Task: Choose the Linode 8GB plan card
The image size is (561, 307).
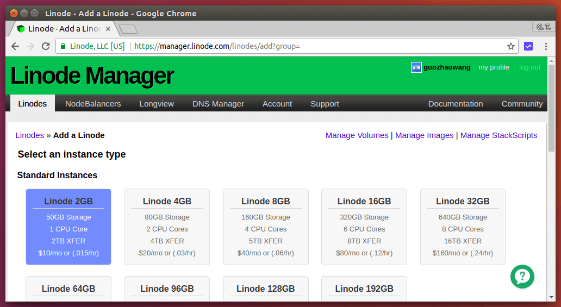Action: coord(265,227)
